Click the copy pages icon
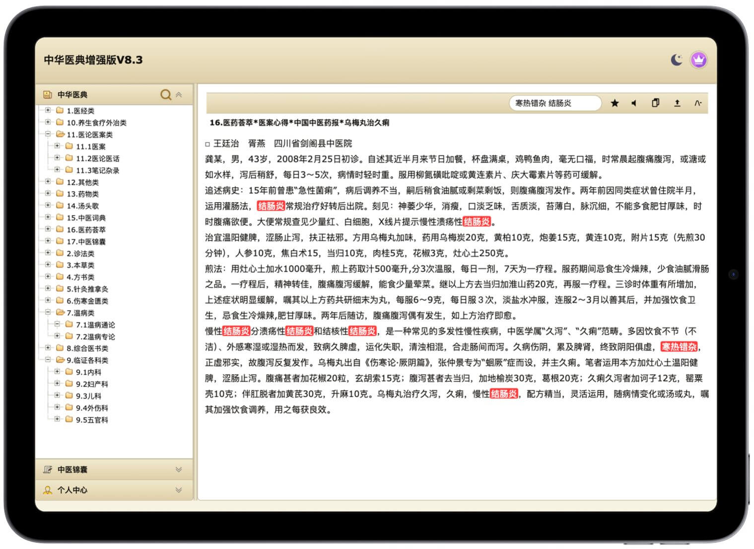 tap(655, 103)
